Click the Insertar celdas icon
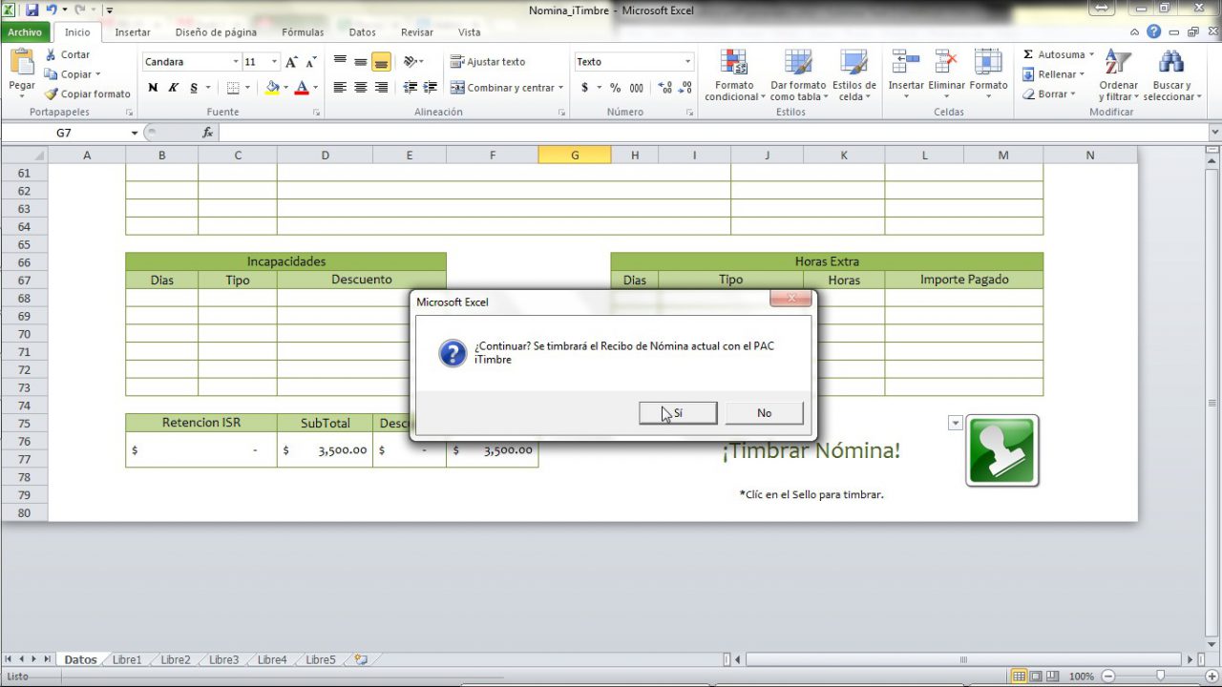 click(905, 64)
